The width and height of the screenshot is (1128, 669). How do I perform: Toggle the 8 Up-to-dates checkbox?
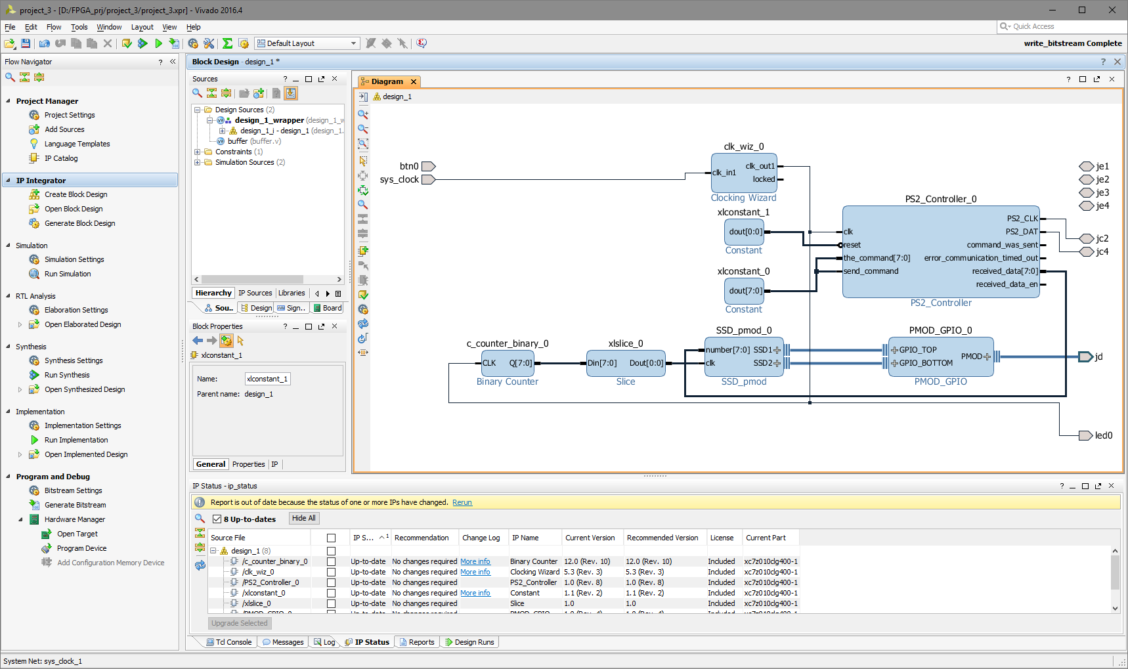coord(217,519)
